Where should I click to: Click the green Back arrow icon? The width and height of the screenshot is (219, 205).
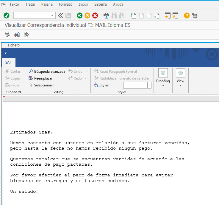(x=80, y=15)
